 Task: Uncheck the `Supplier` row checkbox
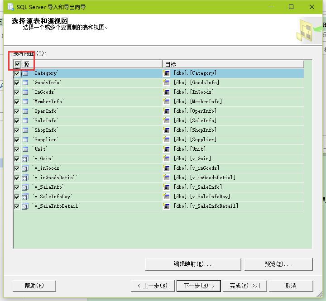point(17,140)
